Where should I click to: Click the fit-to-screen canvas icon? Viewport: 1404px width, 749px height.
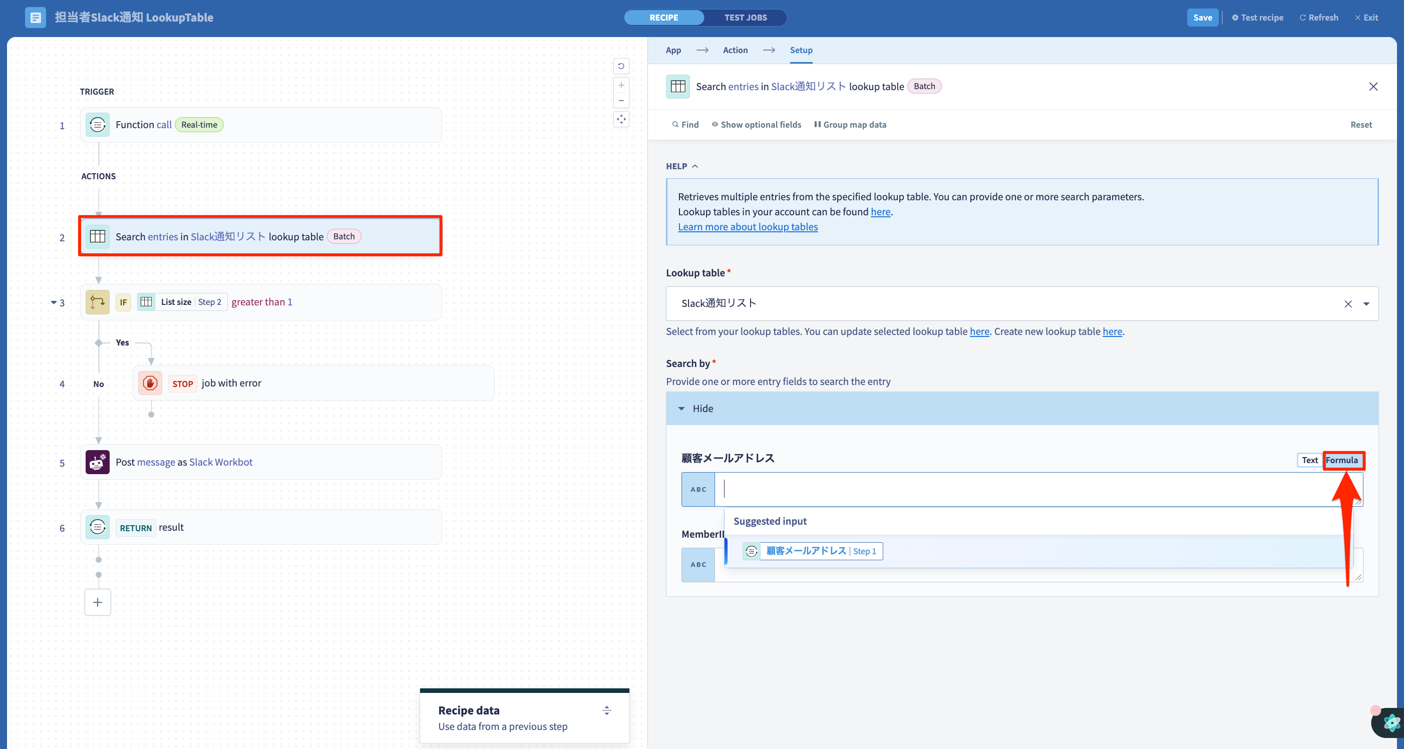point(621,119)
